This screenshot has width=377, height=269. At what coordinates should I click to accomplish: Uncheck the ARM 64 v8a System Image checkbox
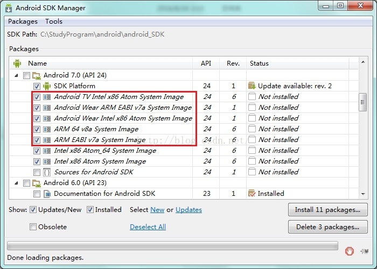click(37, 129)
